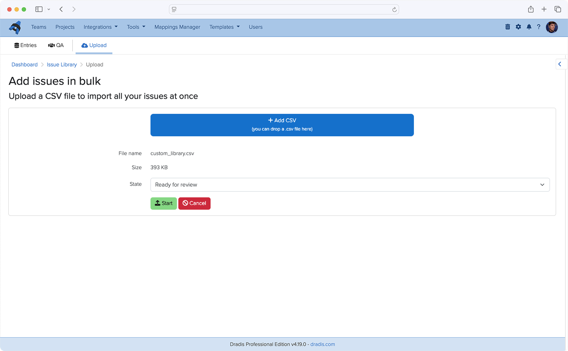
Task: Show notifications bell
Action: point(529,27)
